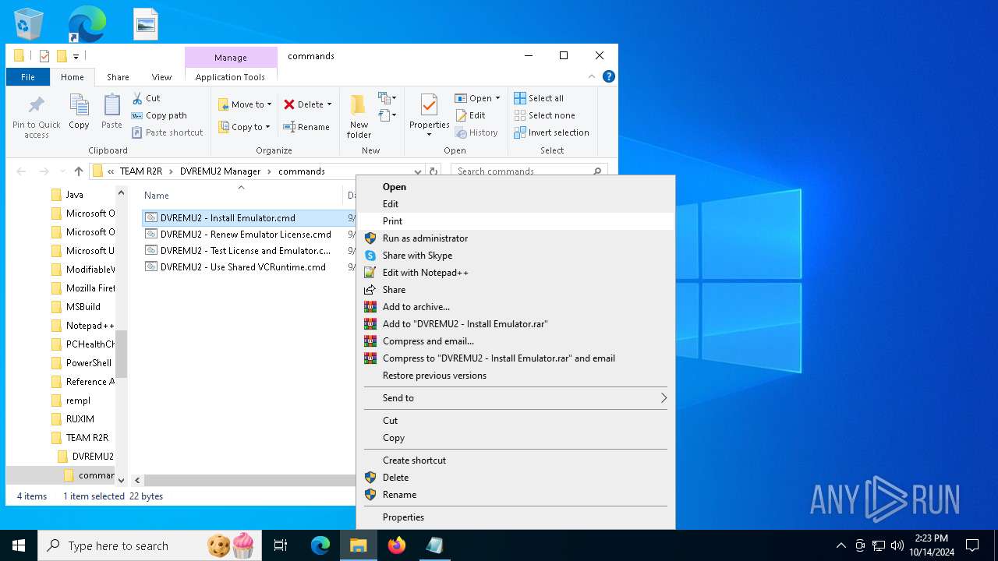Expand the Open button dropdown arrow
998x561 pixels.
[x=497, y=98]
